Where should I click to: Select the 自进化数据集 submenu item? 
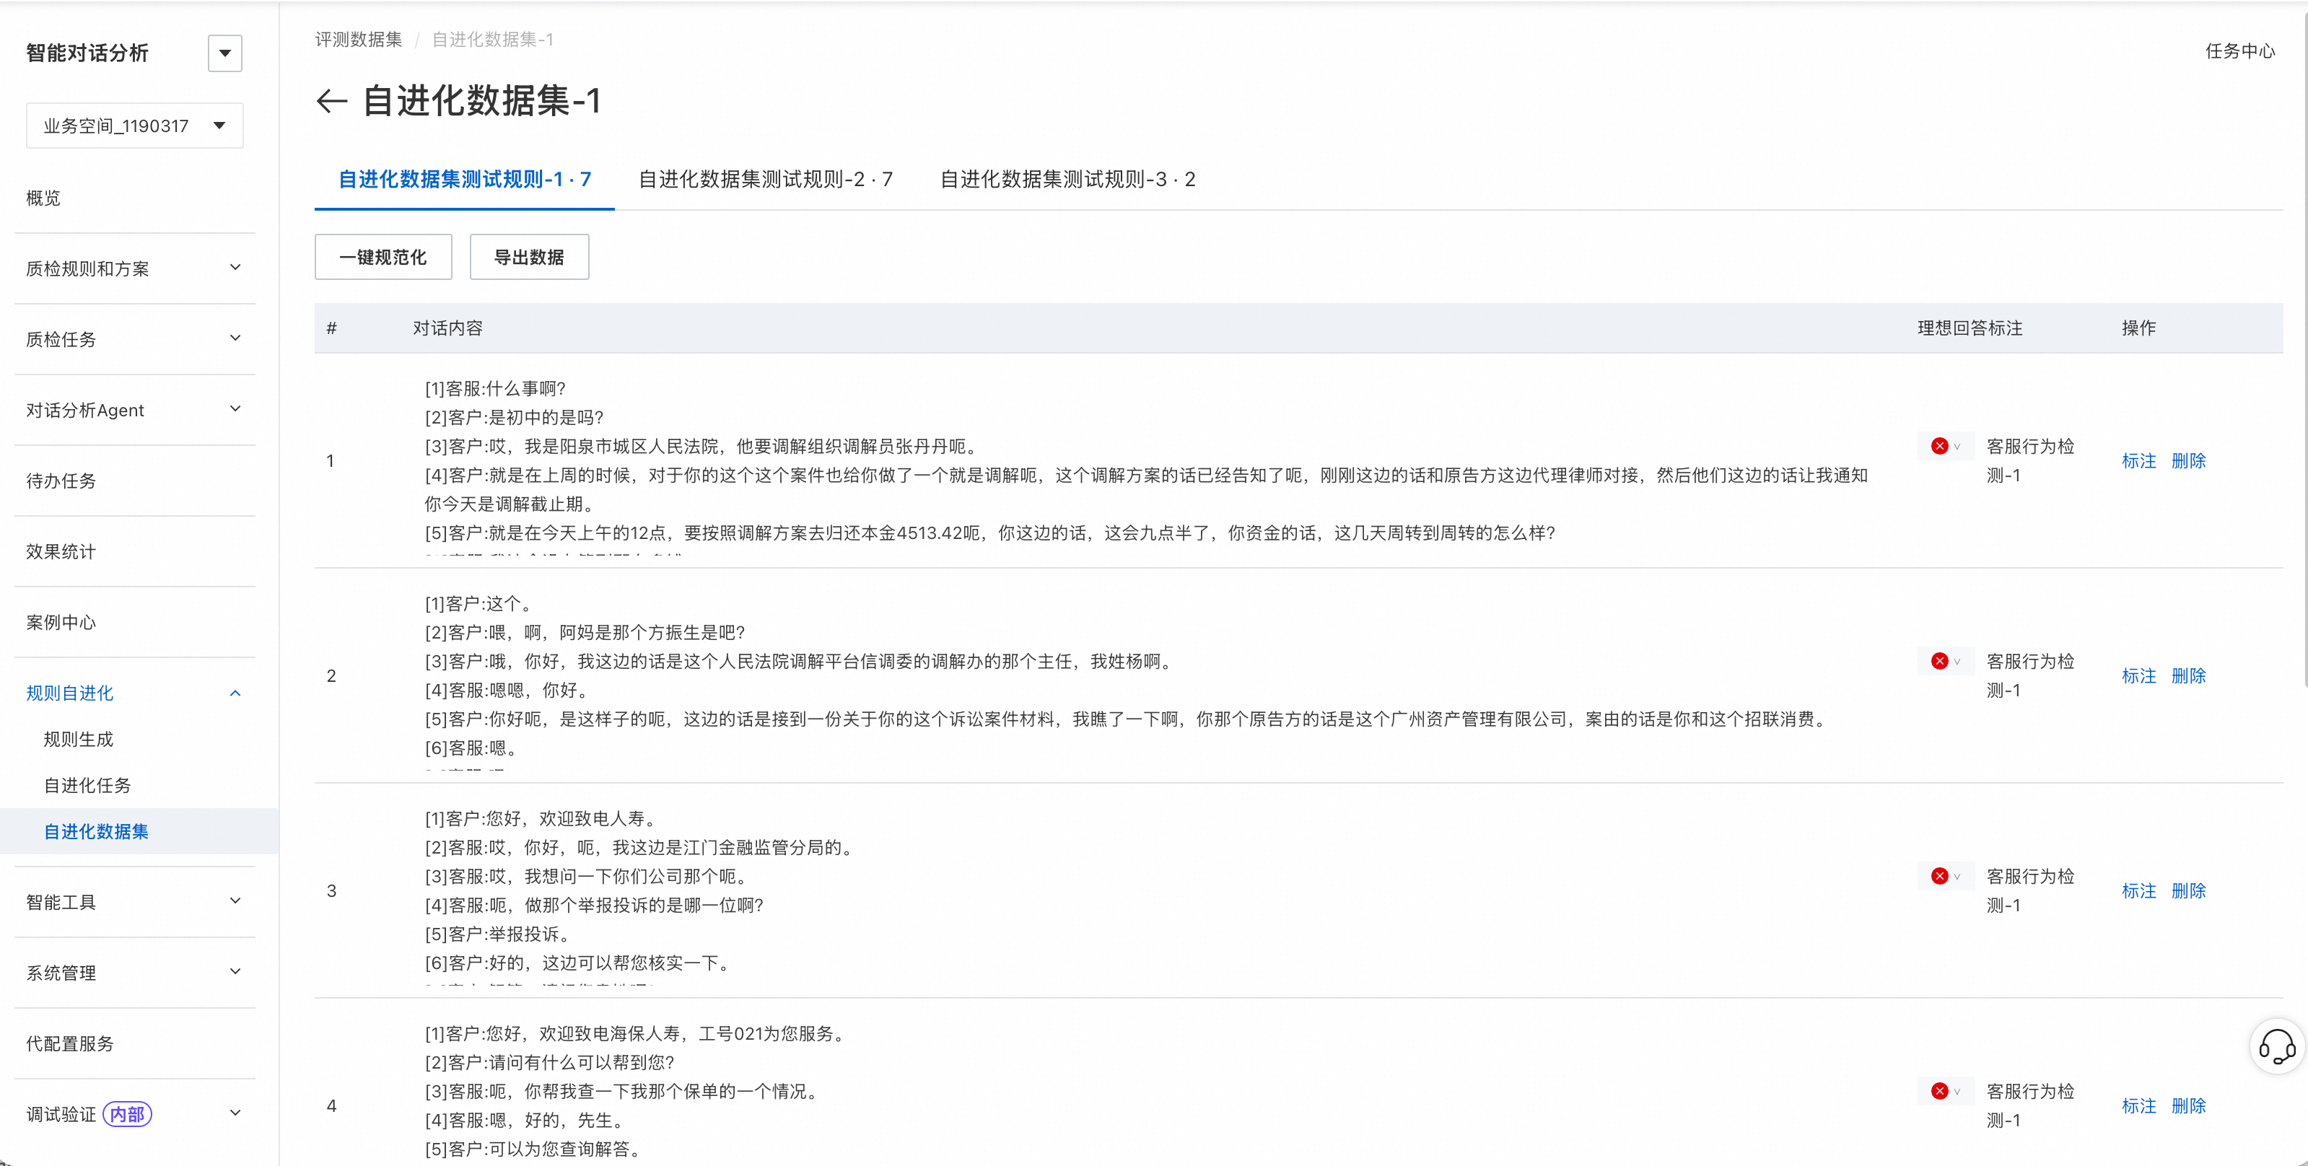pos(139,831)
